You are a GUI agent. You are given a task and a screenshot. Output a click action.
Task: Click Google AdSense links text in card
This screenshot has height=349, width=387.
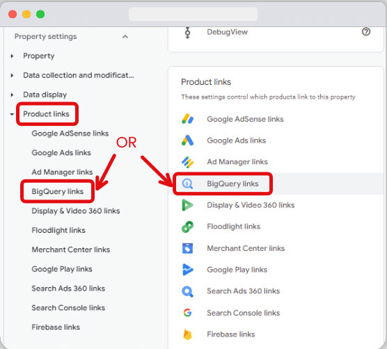(245, 119)
